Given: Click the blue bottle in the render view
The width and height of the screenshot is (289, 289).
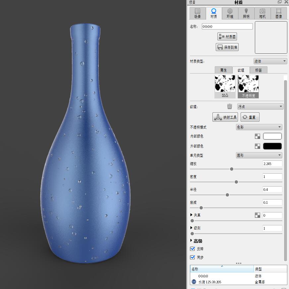Looking at the screenshot, I should click(85, 143).
